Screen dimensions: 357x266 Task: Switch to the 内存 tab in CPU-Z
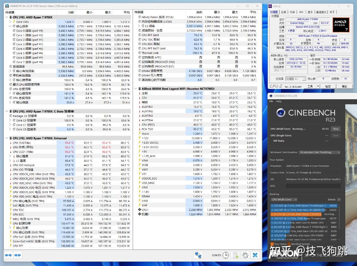(x=292, y=12)
